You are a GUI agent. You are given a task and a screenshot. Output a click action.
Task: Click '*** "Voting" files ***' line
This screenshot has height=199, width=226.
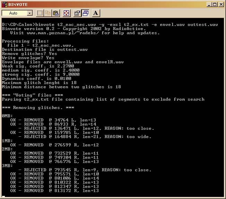pyautogui.click(x=33, y=95)
